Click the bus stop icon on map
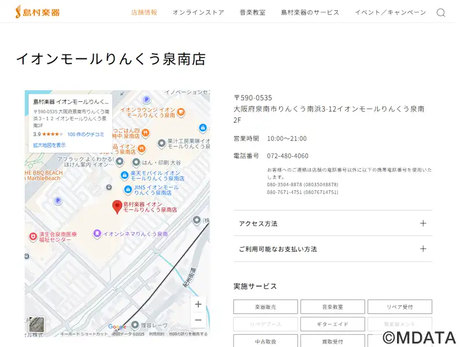This screenshot has height=347, width=463. (109, 187)
